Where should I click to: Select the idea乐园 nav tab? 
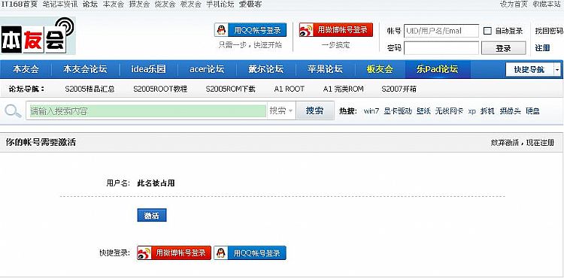[x=149, y=69]
